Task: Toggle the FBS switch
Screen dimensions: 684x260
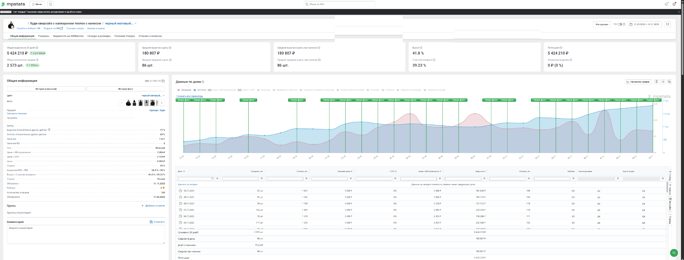Action: point(620,24)
